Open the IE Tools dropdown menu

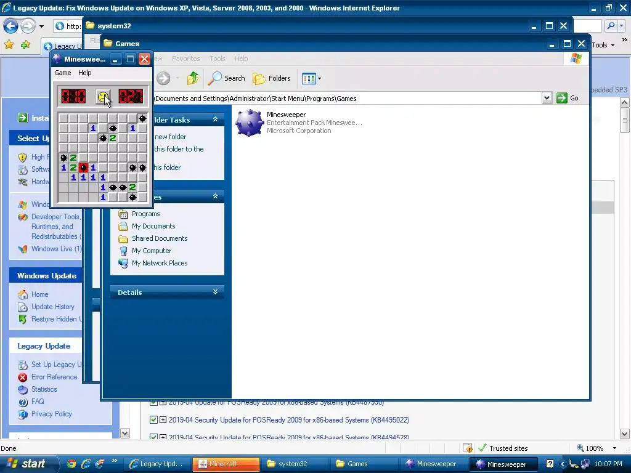click(603, 45)
